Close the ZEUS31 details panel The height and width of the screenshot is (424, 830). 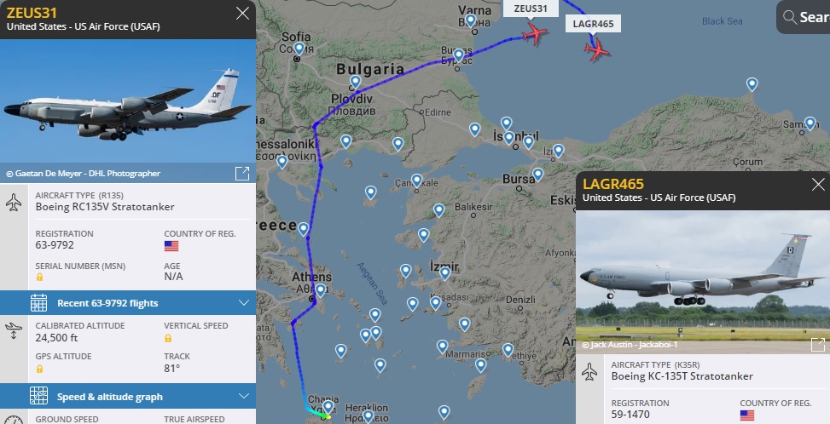(x=242, y=14)
